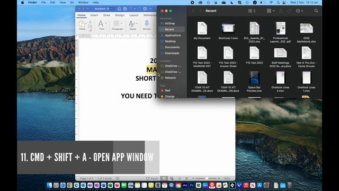339x191 pixels.
Task: Click the Focus mode icon in Word status bar
Action: (148, 178)
